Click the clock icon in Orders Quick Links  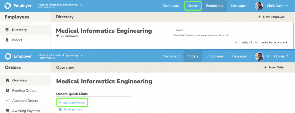click(x=60, y=110)
